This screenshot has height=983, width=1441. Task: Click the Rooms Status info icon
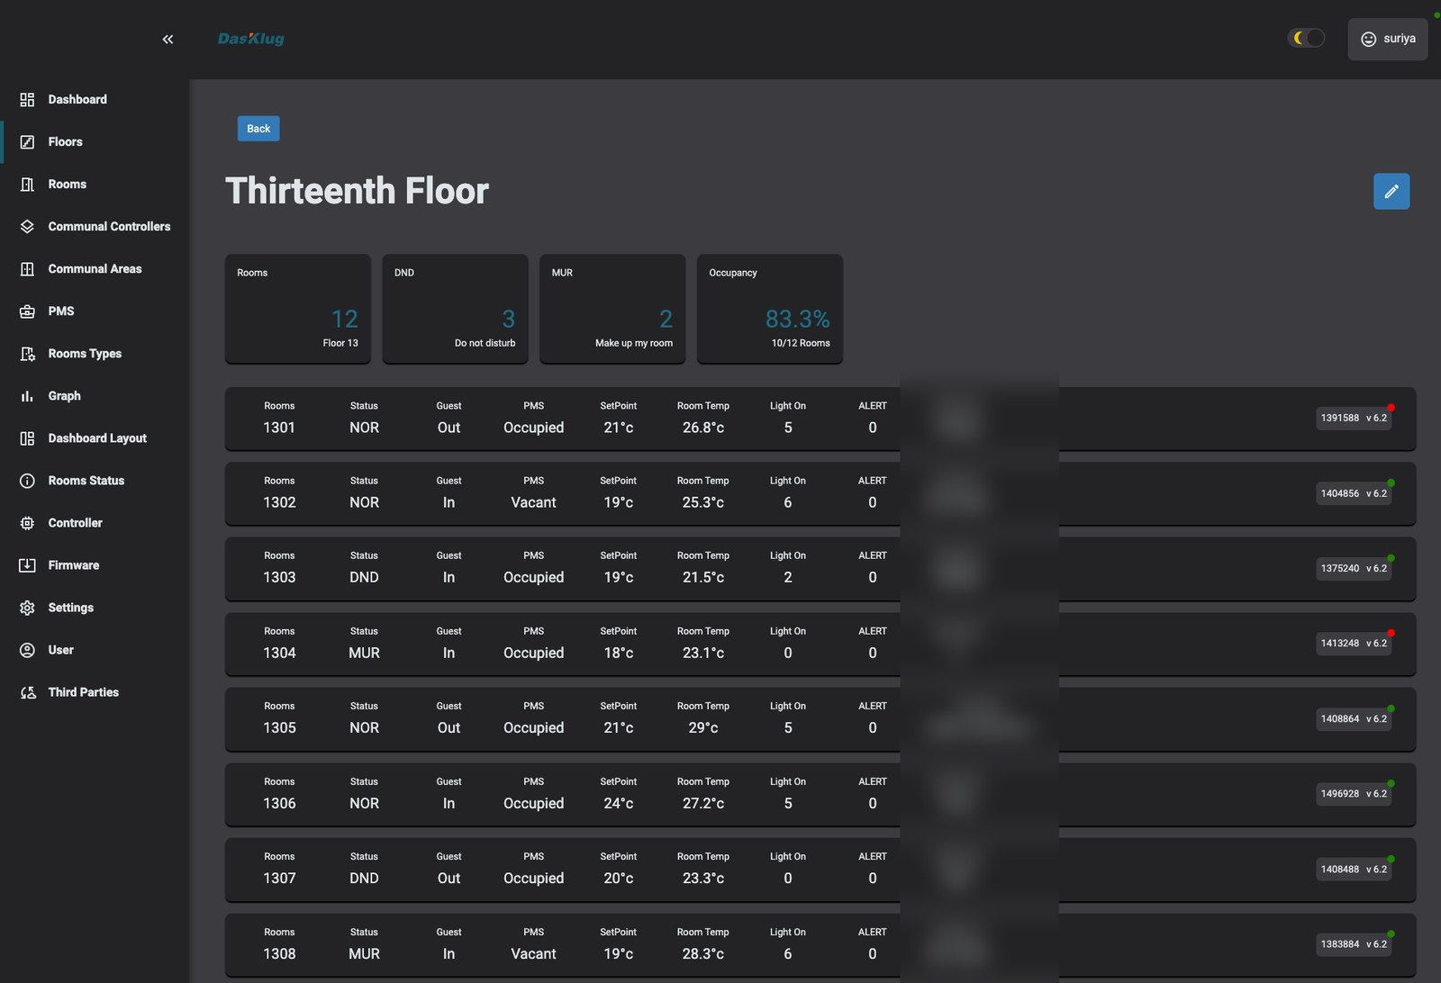(27, 481)
